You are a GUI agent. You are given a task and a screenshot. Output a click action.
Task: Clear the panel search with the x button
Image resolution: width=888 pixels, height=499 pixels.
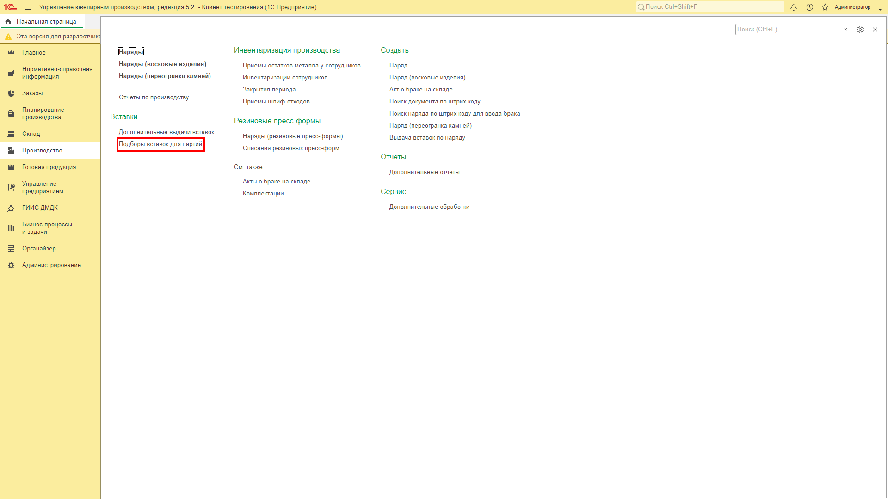[845, 30]
